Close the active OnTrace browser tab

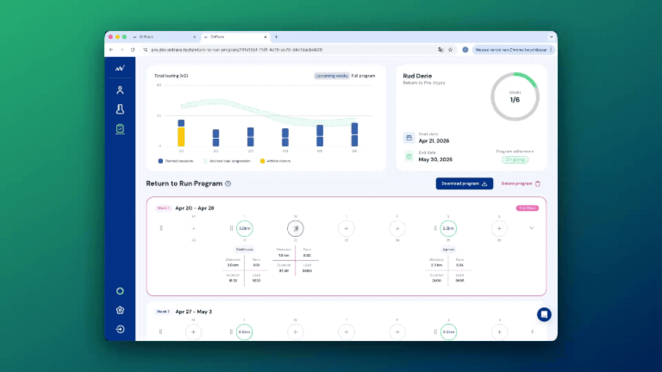pos(265,37)
